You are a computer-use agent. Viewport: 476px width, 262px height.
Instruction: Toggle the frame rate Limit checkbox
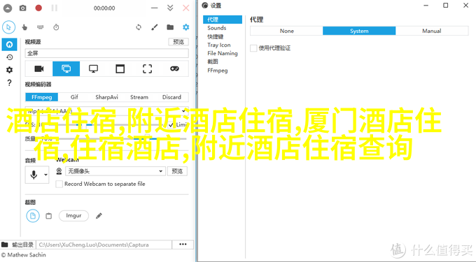[171, 125]
